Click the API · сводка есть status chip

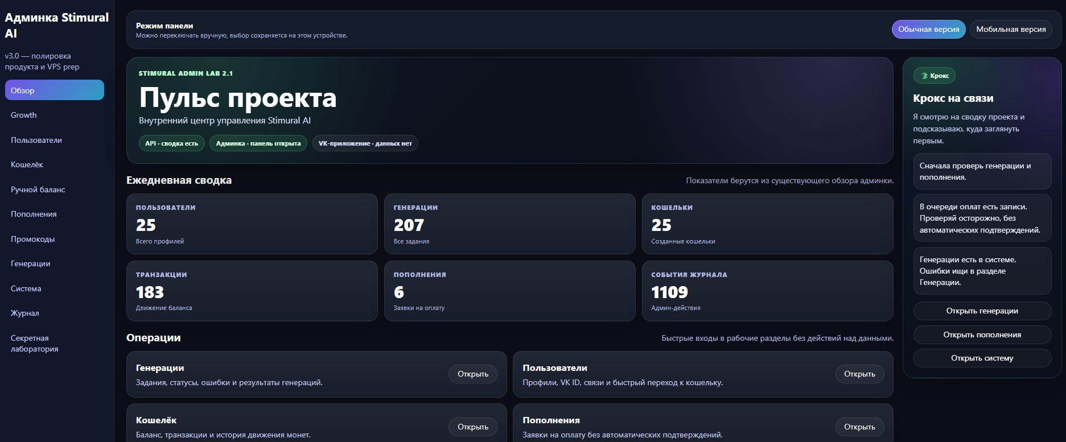point(171,143)
